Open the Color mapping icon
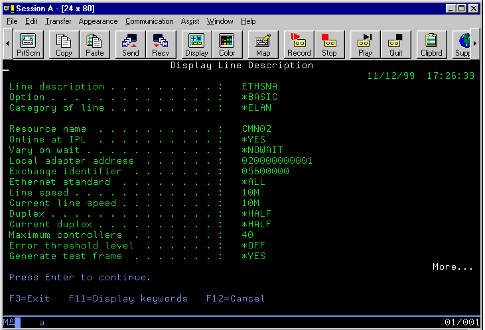The width and height of the screenshot is (485, 330). point(227,44)
